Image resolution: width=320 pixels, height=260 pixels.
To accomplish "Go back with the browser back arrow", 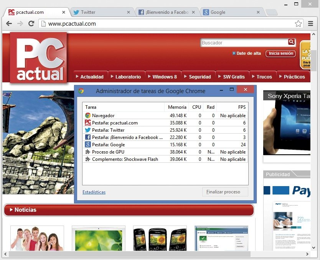I will point(9,24).
